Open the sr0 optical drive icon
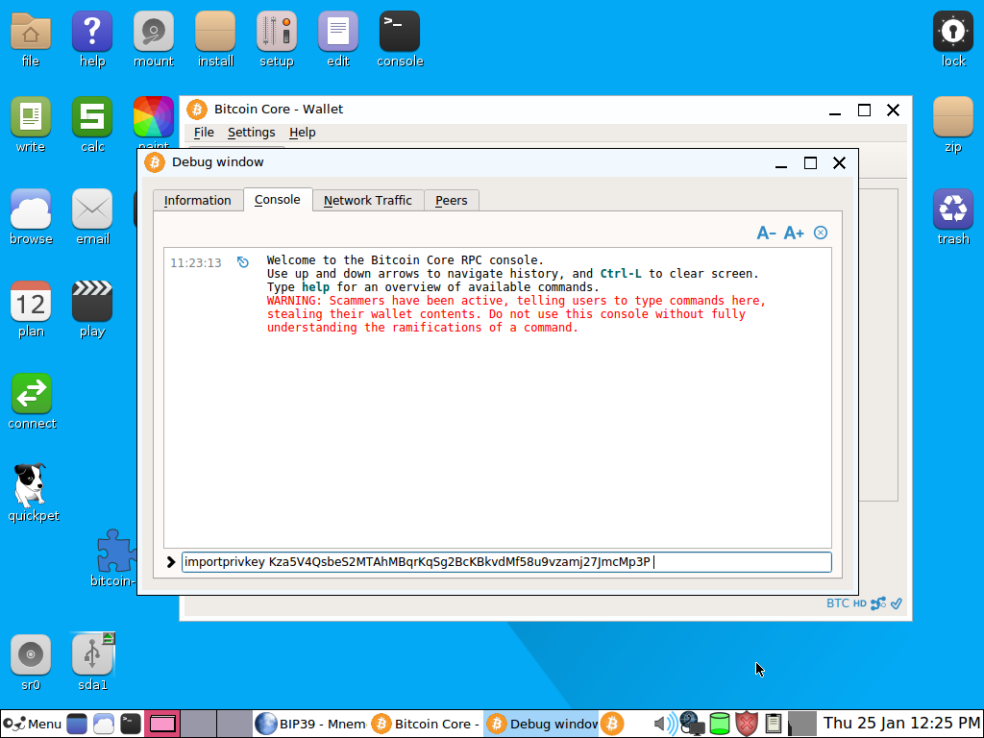The image size is (984, 738). click(30, 663)
